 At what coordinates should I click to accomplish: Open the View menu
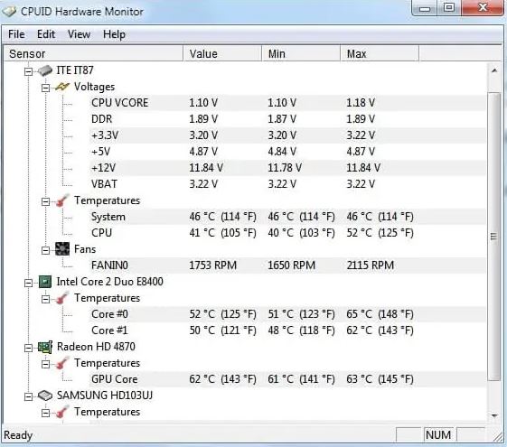[x=79, y=34]
